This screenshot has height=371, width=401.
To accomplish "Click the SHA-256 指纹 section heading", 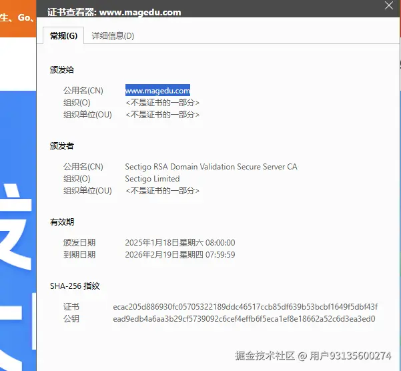I will point(75,286).
